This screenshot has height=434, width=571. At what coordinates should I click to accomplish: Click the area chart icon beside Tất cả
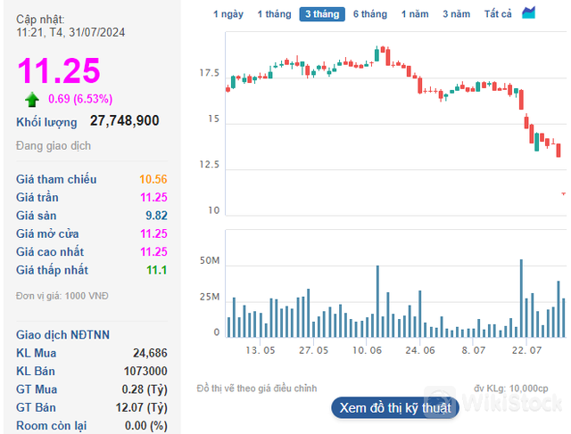coord(529,13)
